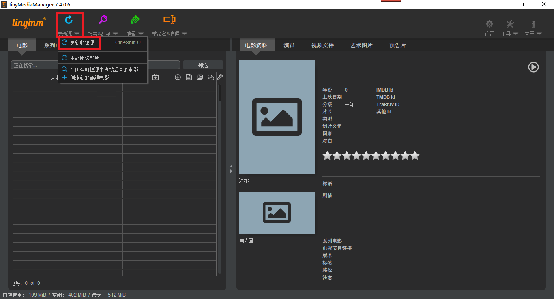Screen dimensions: 554x299
Task: Click the 同人画 caption under fanart
Action: click(247, 241)
